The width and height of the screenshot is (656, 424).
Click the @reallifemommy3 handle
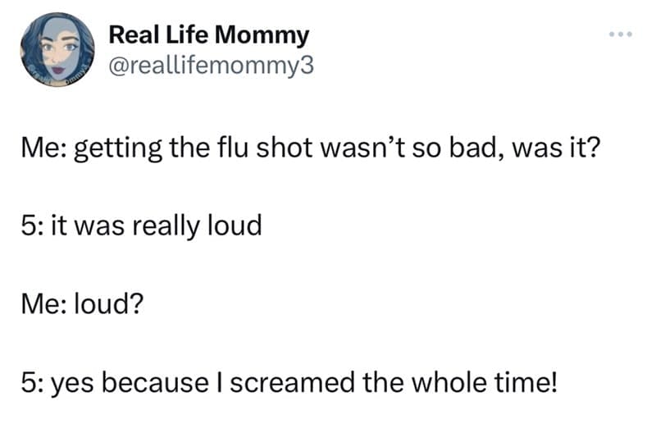(x=211, y=64)
